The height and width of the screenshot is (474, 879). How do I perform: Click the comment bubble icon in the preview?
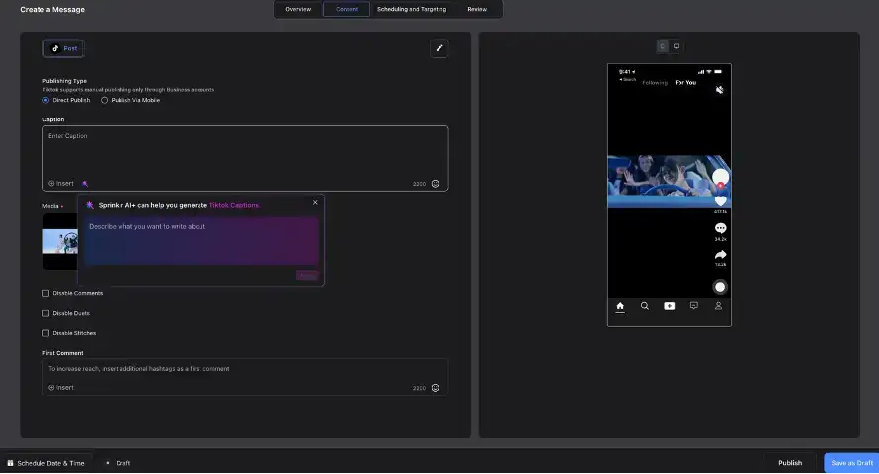pyautogui.click(x=720, y=228)
